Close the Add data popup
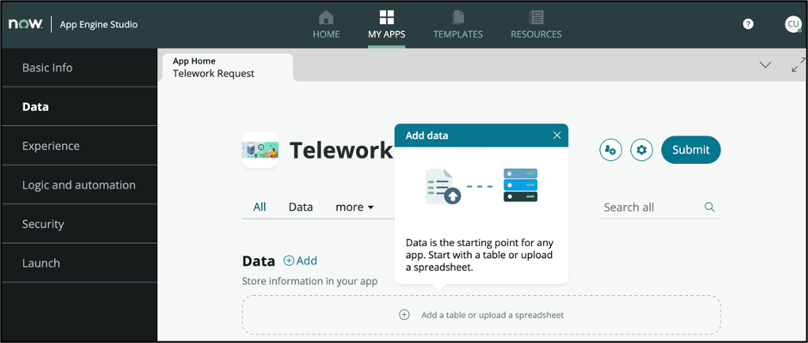This screenshot has width=808, height=343. click(x=557, y=135)
